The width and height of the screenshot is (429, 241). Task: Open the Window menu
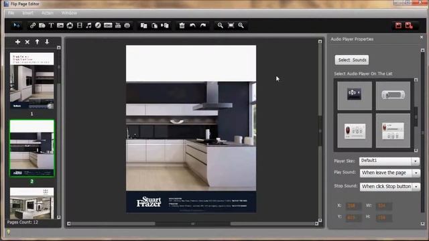coord(69,13)
